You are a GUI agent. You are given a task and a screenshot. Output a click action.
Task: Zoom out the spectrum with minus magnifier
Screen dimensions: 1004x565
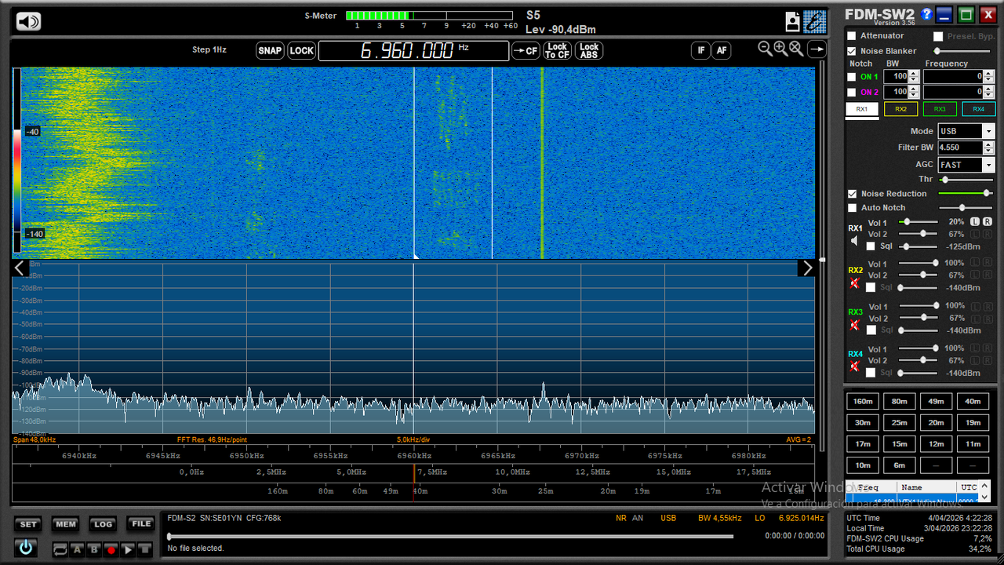(766, 49)
